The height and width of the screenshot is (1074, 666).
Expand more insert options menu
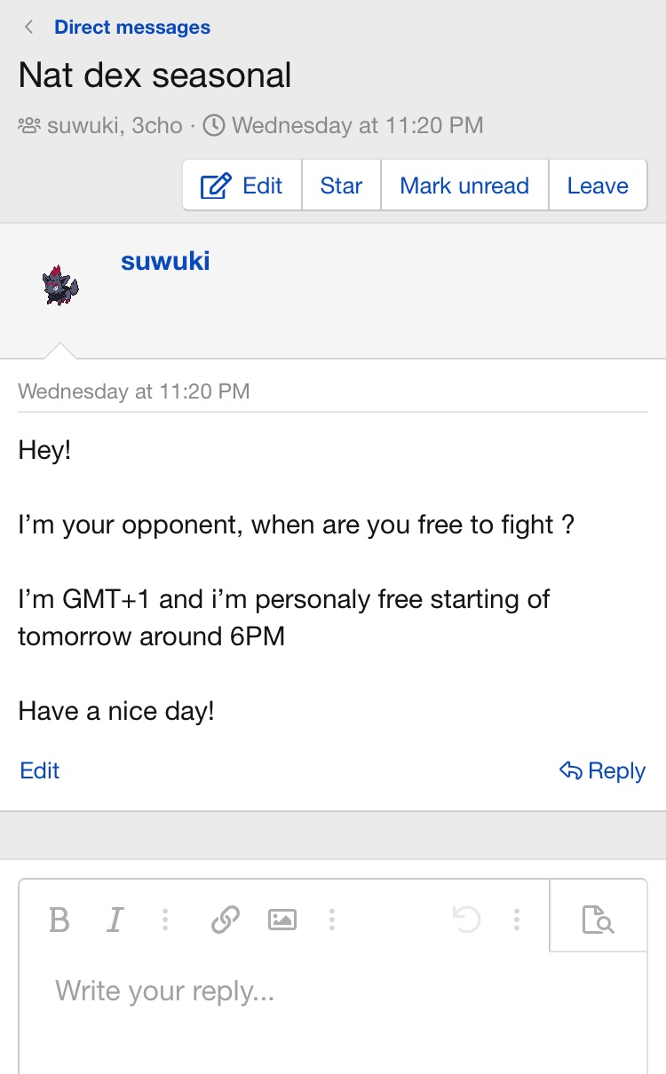[x=332, y=920]
